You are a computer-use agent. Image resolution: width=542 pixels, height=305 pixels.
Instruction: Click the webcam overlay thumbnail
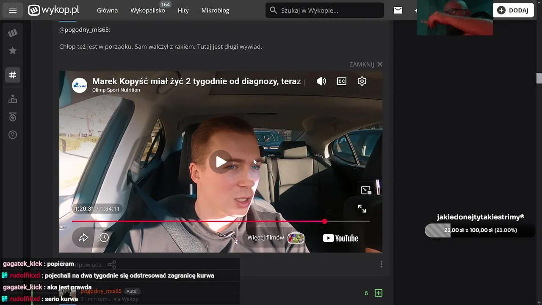pyautogui.click(x=455, y=17)
